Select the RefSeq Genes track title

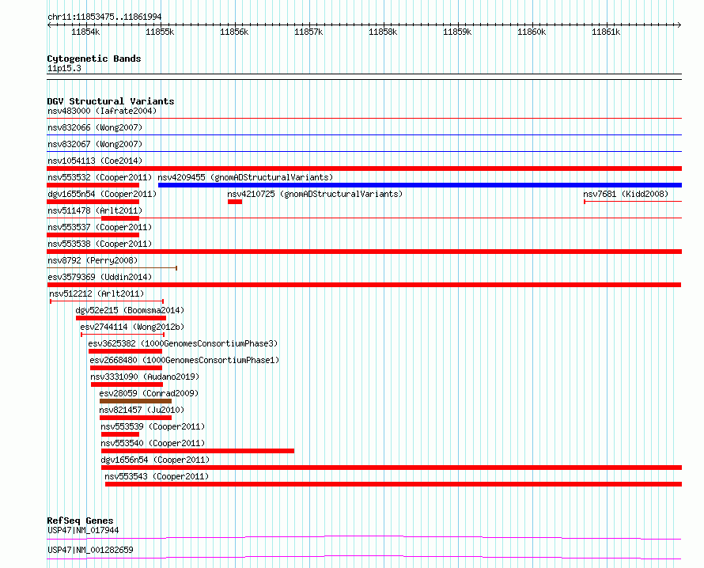(80, 521)
